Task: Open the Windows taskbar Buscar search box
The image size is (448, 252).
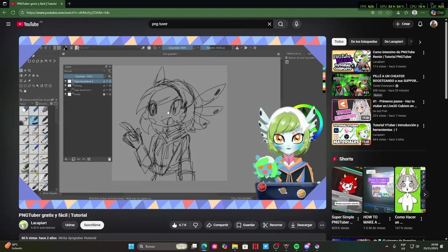Action: (162, 246)
